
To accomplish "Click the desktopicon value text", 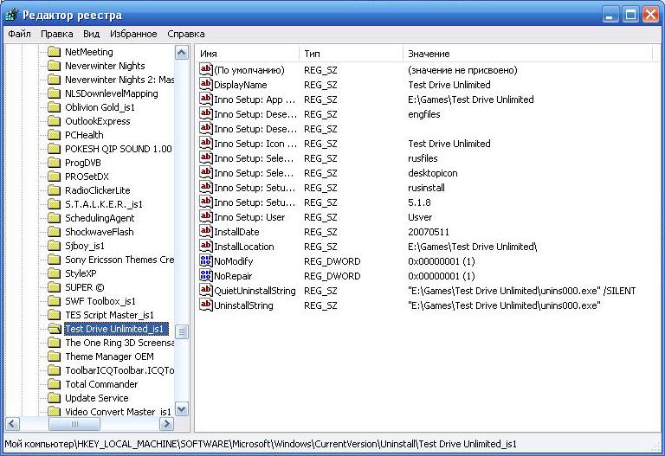I will pos(433,173).
